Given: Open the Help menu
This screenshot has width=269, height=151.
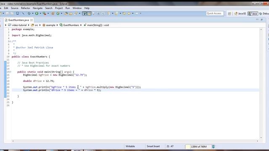Looking at the screenshot, I should click(x=87, y=8).
